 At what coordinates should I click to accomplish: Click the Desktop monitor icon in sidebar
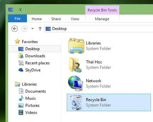tap(21, 49)
